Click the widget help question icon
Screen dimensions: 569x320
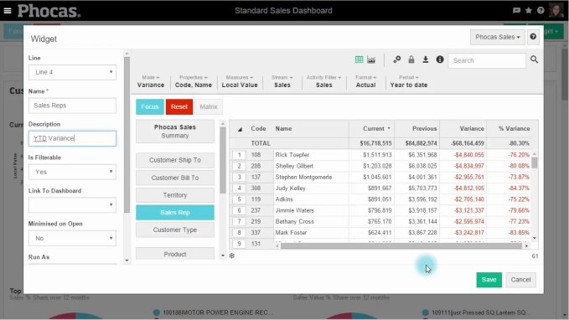(x=533, y=37)
